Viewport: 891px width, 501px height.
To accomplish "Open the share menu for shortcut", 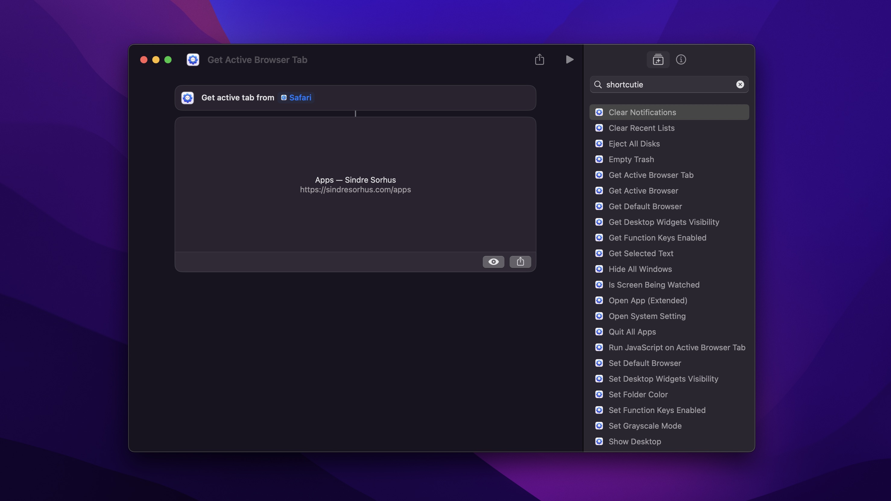I will pyautogui.click(x=539, y=59).
